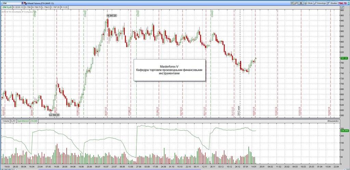The height and width of the screenshot is (170, 350).
Task: Open the symbol history dropdown arrow
Action: pyautogui.click(x=23, y=3)
